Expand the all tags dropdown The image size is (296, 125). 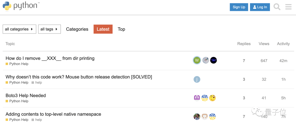49,29
